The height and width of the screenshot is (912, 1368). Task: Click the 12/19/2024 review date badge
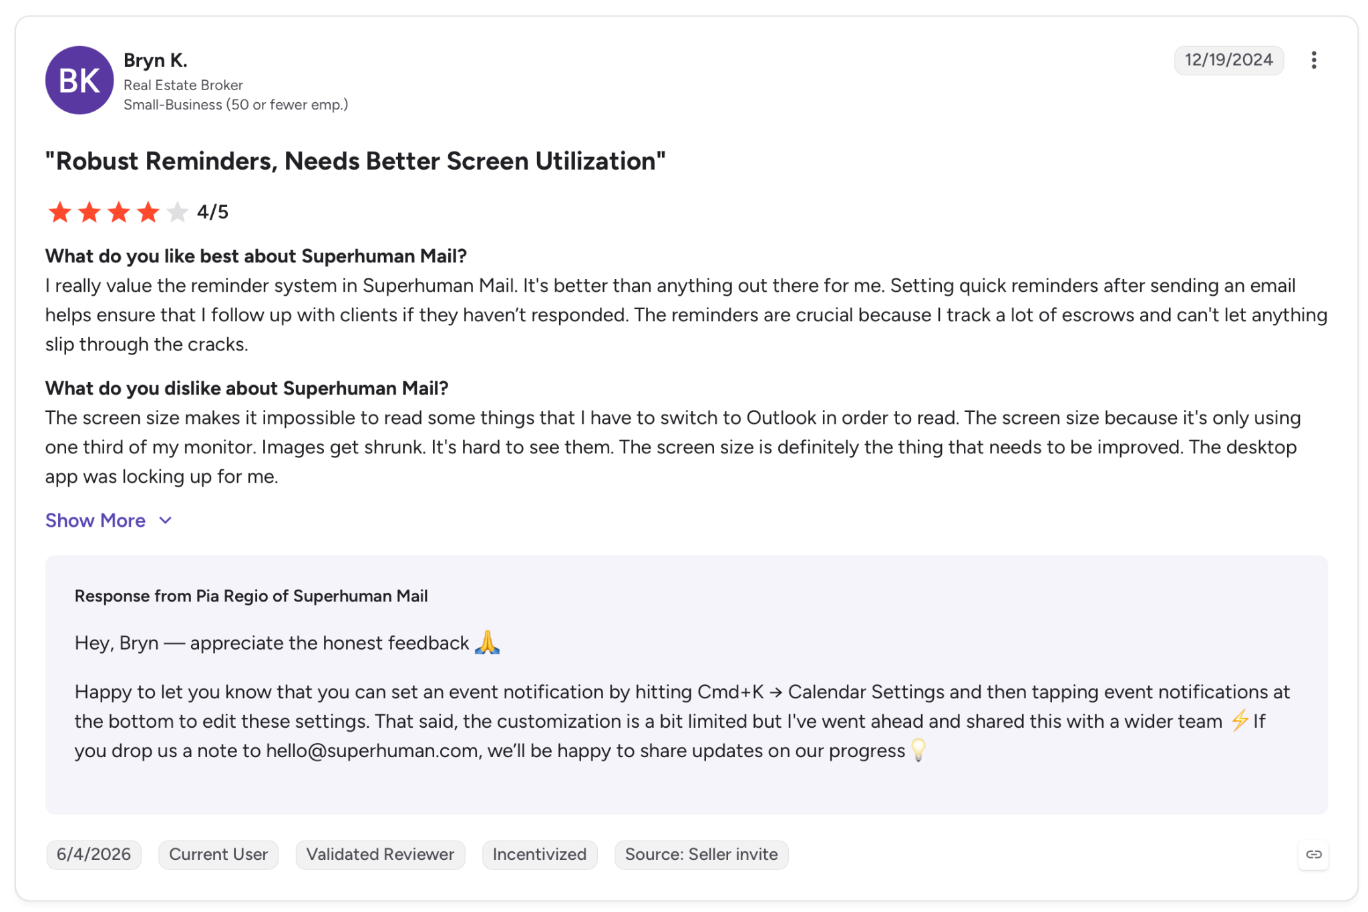(x=1228, y=60)
